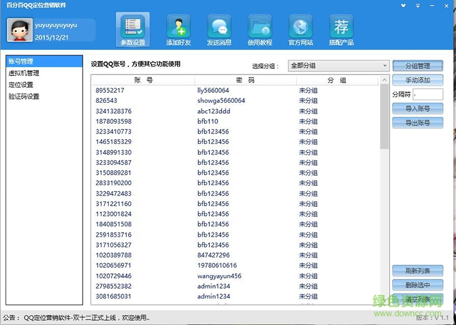Click the 删除选中 button
Image resolution: width=456 pixels, height=325 pixels.
(418, 285)
